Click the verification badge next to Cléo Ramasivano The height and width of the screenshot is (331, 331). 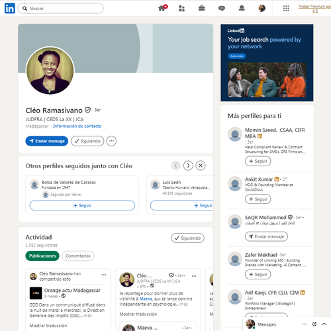[x=88, y=110]
